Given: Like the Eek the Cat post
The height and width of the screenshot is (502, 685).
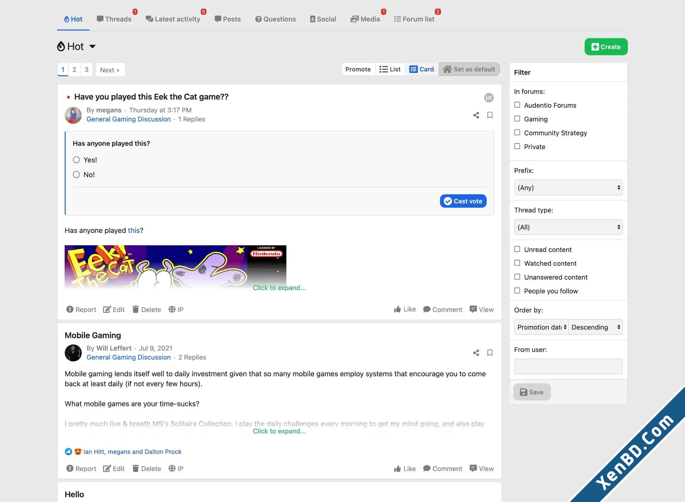Looking at the screenshot, I should (x=405, y=309).
